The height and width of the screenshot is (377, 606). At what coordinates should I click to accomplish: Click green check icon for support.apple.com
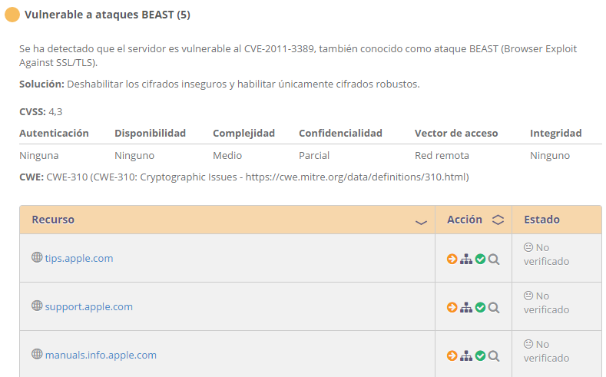click(x=480, y=307)
